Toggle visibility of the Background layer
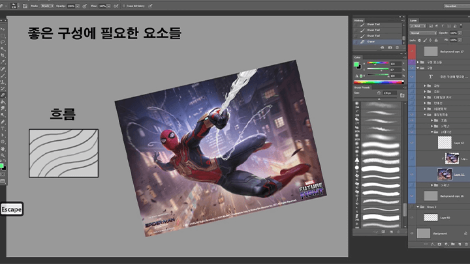Screen dimensions: 470x264 click(412, 233)
